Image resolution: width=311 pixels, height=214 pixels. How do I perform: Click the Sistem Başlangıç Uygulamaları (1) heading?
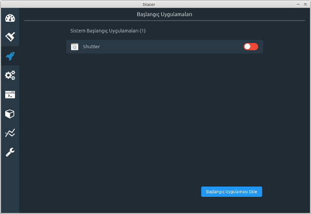(x=108, y=31)
